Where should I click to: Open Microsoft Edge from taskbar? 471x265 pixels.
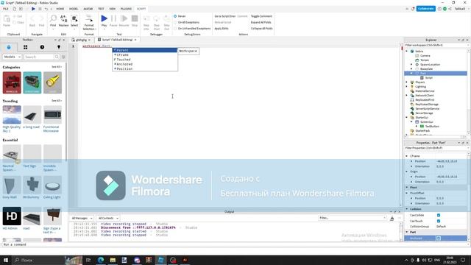pos(101,260)
